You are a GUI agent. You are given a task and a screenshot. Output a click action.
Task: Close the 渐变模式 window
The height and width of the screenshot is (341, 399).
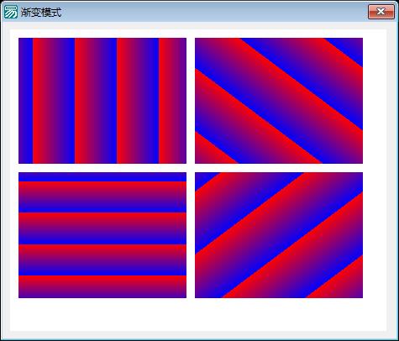(x=381, y=12)
